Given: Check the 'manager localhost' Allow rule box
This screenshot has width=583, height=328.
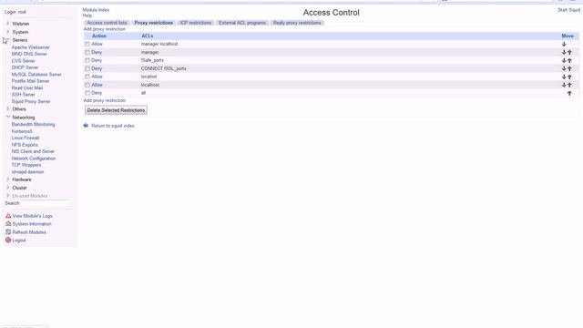Looking at the screenshot, I should click(87, 44).
